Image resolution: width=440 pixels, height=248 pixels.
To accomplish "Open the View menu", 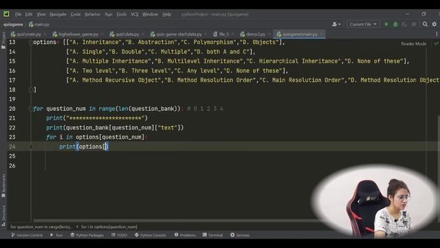I will [x=41, y=14].
